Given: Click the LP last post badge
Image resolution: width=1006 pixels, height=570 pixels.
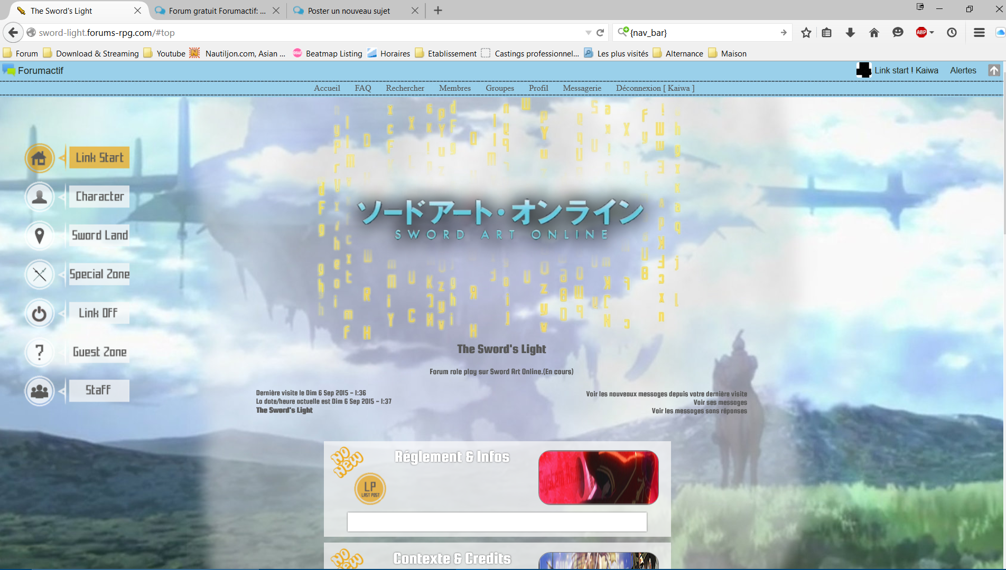Looking at the screenshot, I should [370, 489].
